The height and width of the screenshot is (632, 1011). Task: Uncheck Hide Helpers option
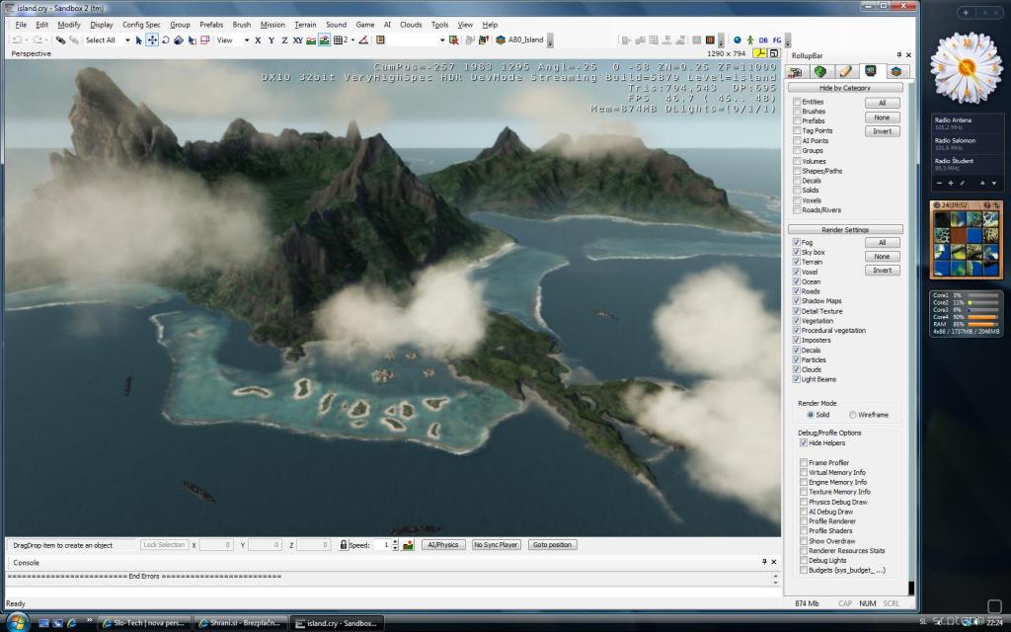click(x=804, y=443)
